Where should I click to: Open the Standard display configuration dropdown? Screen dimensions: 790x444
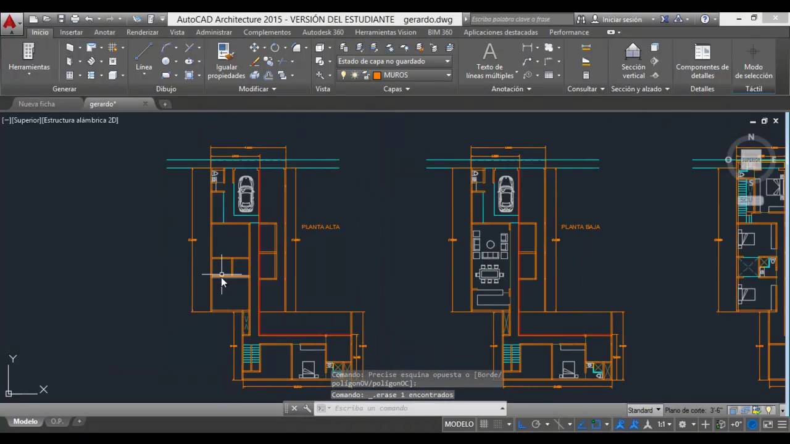click(644, 410)
